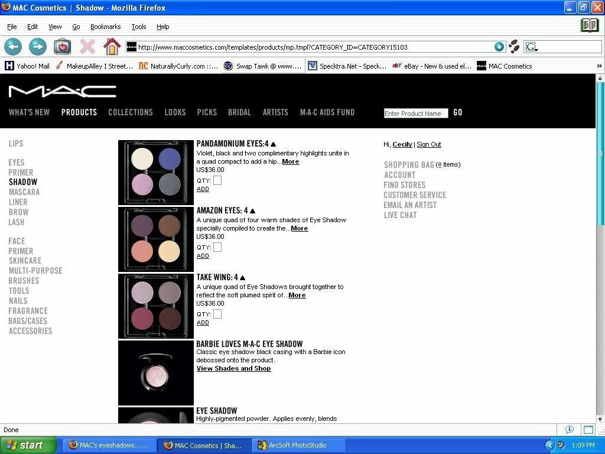Click the M·A·C AIDS FUND tab
This screenshot has width=605, height=454.
327,112
